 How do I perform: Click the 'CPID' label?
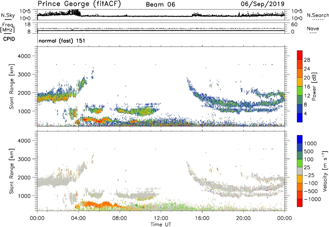pyautogui.click(x=9, y=39)
